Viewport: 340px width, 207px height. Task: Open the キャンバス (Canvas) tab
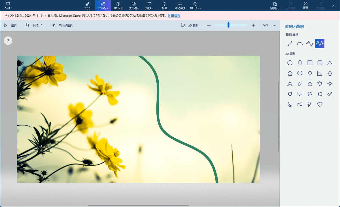click(180, 5)
